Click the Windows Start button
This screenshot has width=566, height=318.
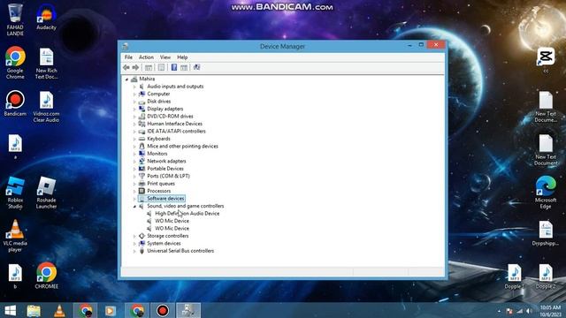point(10,310)
